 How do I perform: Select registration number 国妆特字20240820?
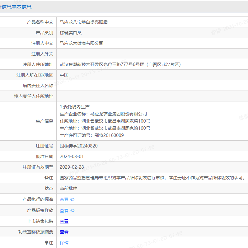point(79,146)
